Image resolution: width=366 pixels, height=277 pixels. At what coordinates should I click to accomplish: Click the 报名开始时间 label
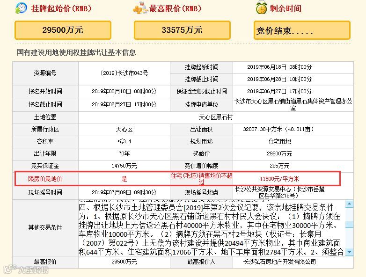(45, 92)
